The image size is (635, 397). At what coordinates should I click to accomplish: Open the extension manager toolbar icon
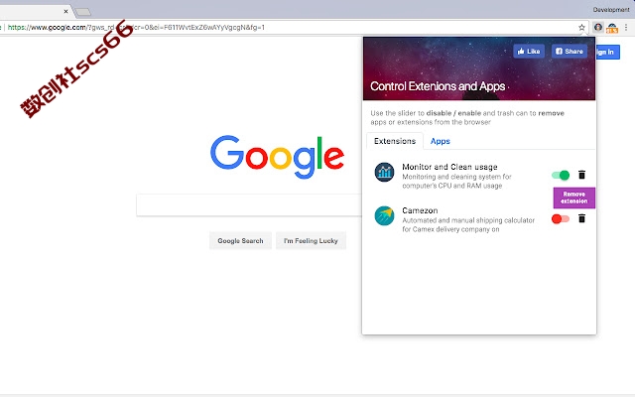(598, 28)
